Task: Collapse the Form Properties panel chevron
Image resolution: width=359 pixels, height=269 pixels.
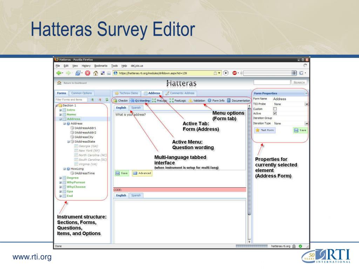Action: point(306,93)
